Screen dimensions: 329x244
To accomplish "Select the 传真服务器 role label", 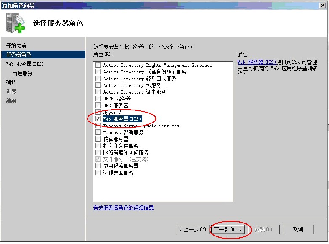I will 116,139.
